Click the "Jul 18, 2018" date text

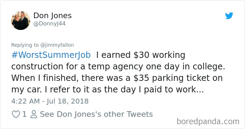point(68,101)
